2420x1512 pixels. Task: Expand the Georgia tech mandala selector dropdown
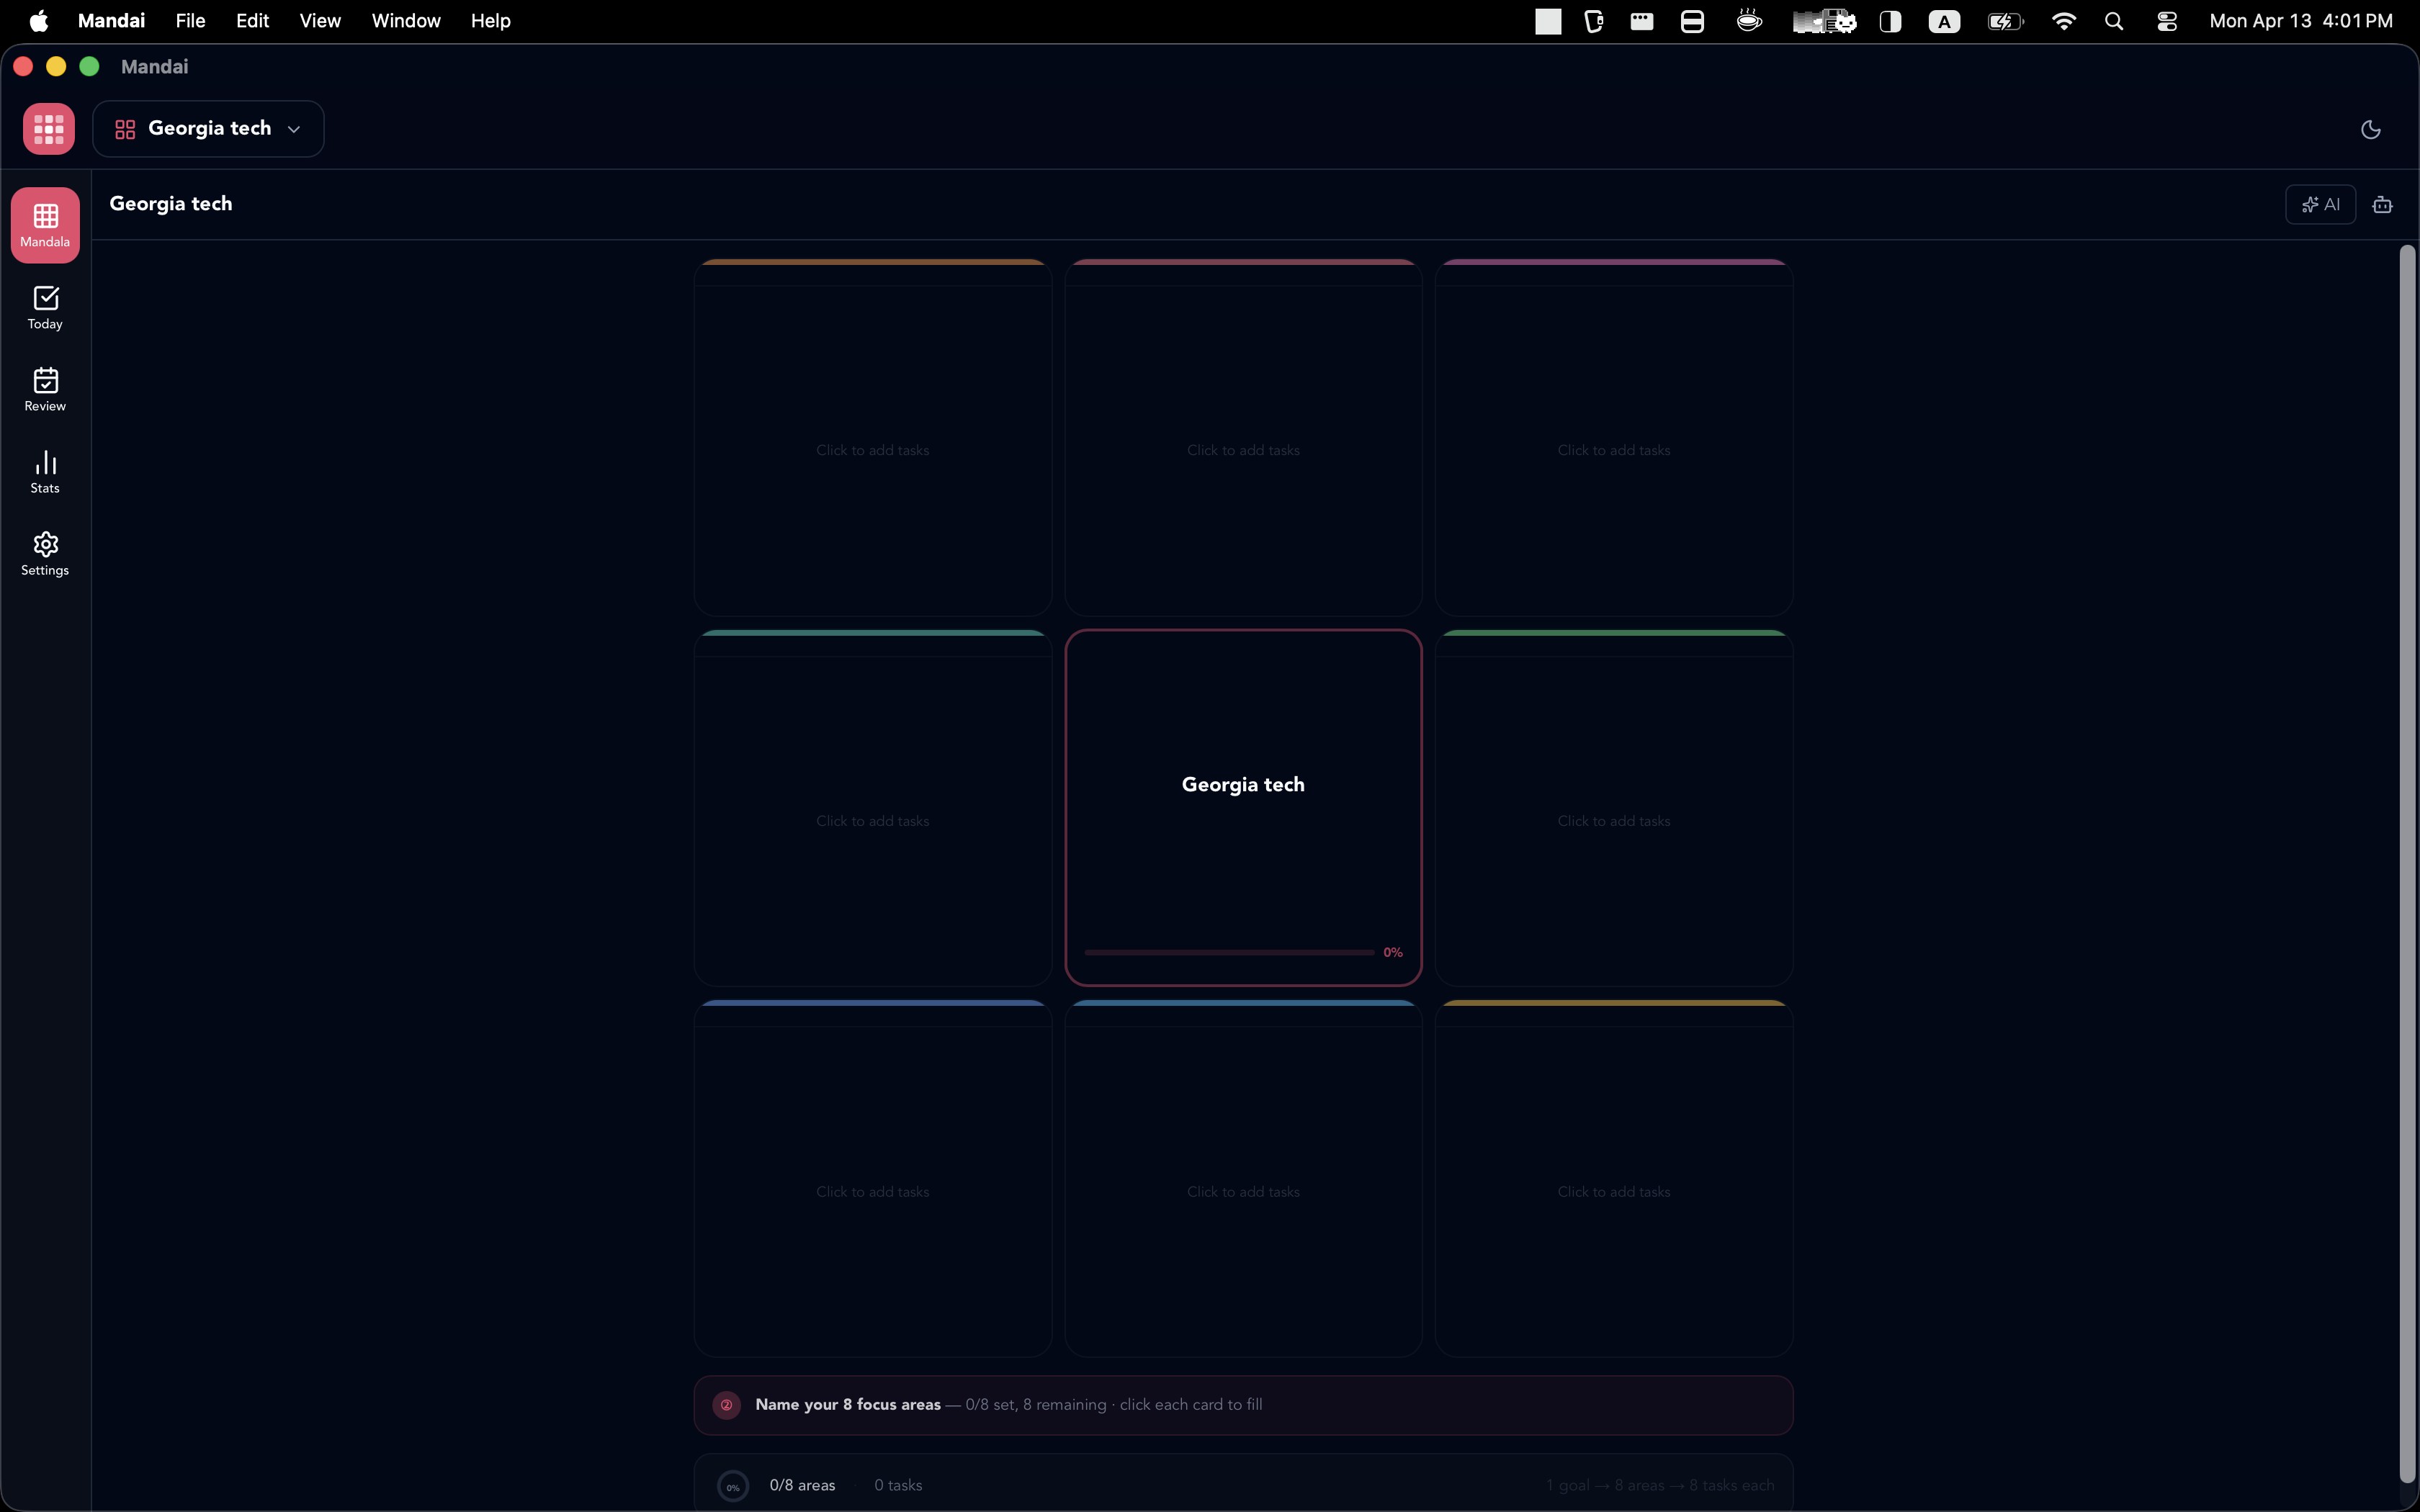[208, 128]
